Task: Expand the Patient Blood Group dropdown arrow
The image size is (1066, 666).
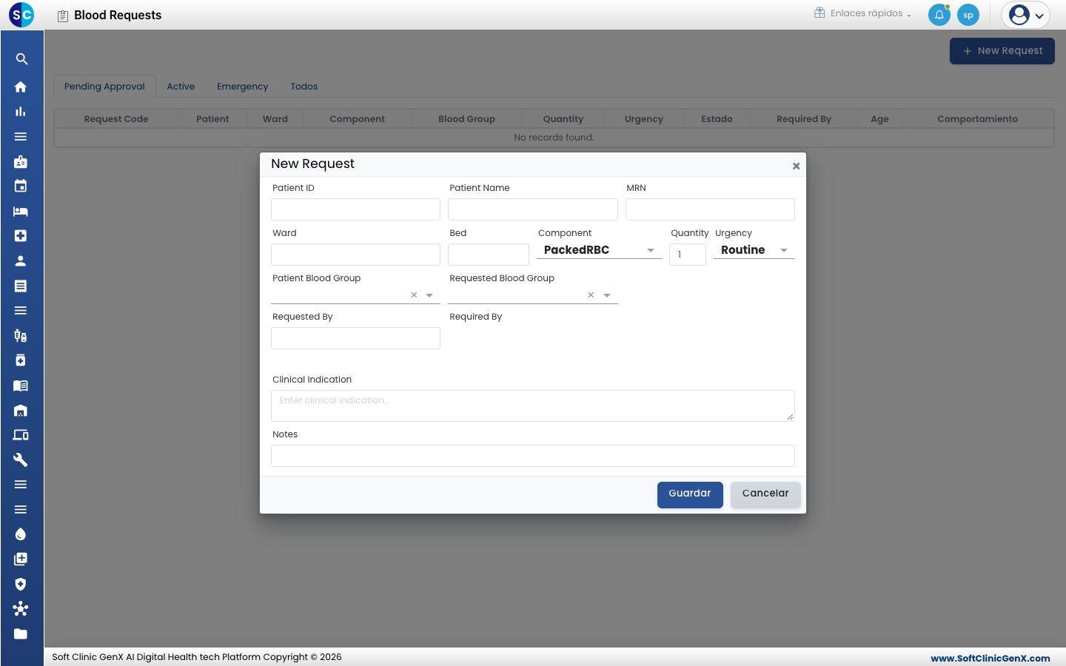Action: (x=429, y=295)
